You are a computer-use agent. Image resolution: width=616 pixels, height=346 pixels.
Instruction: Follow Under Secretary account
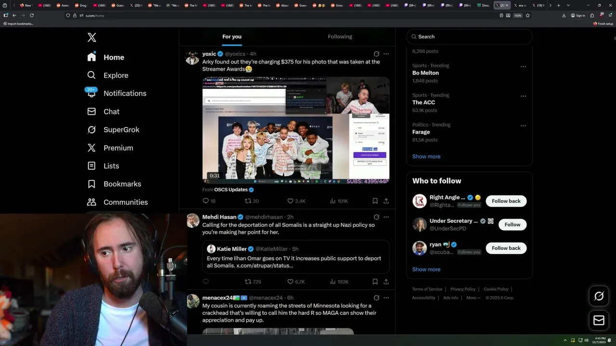click(512, 224)
